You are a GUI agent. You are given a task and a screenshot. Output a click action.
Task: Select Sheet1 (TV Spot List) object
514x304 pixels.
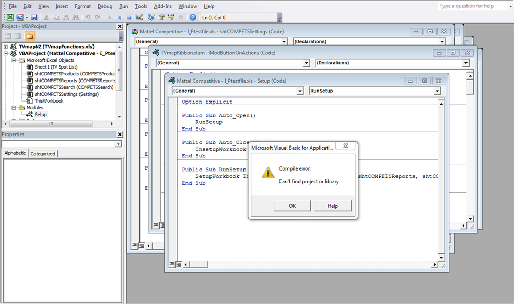point(56,67)
